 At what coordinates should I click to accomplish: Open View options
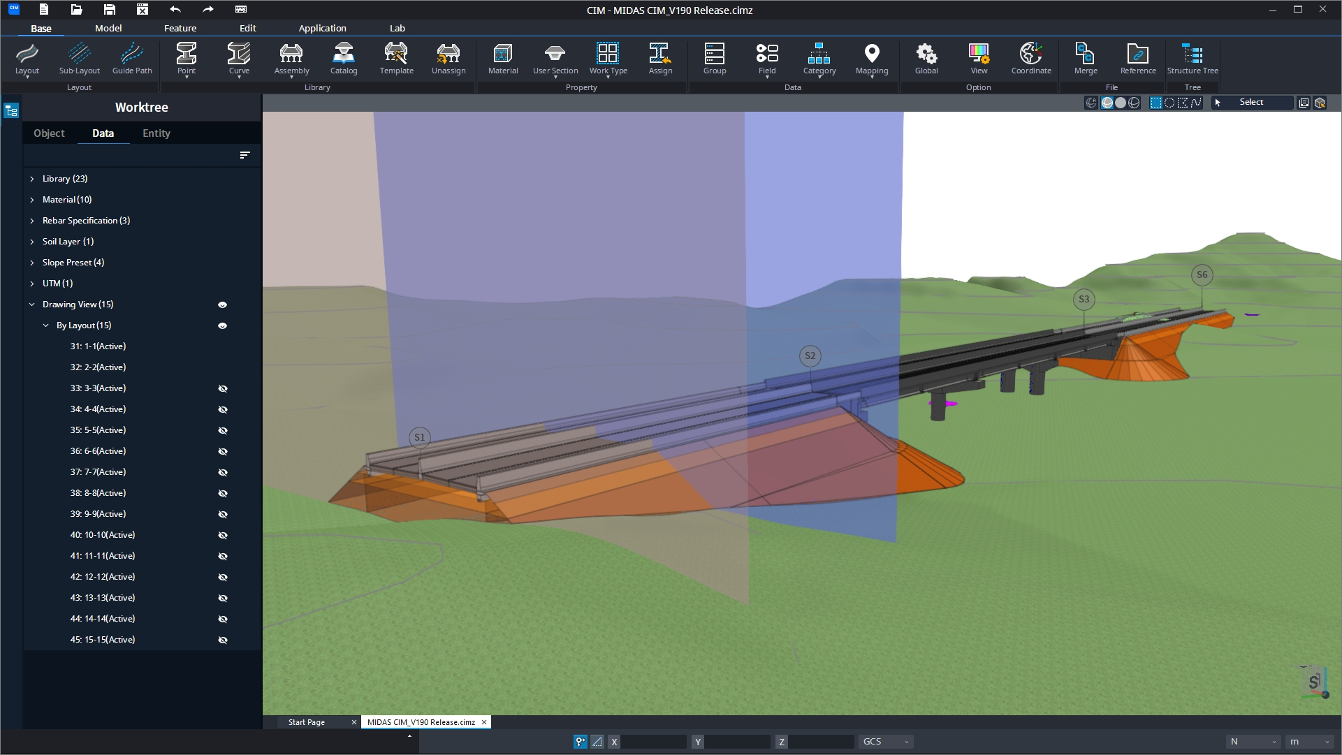979,59
